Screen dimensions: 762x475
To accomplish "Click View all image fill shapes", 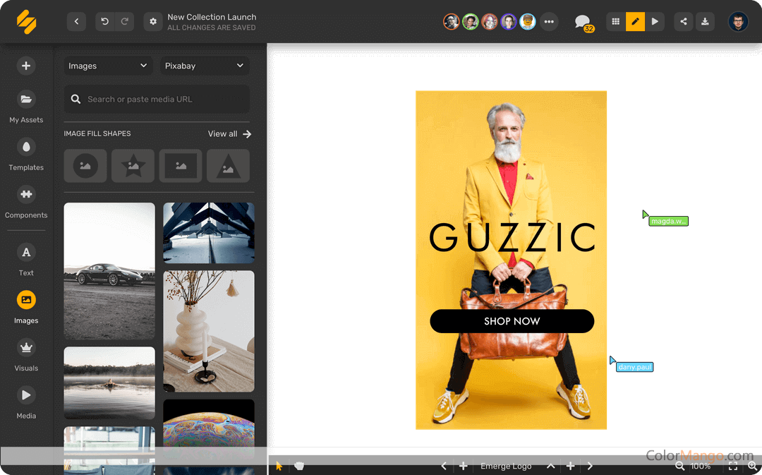I will [x=229, y=133].
